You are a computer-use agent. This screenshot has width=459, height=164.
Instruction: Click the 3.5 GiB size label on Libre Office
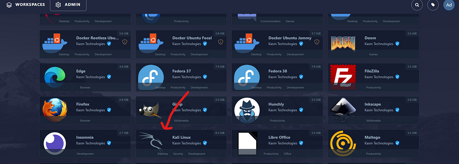316,133
